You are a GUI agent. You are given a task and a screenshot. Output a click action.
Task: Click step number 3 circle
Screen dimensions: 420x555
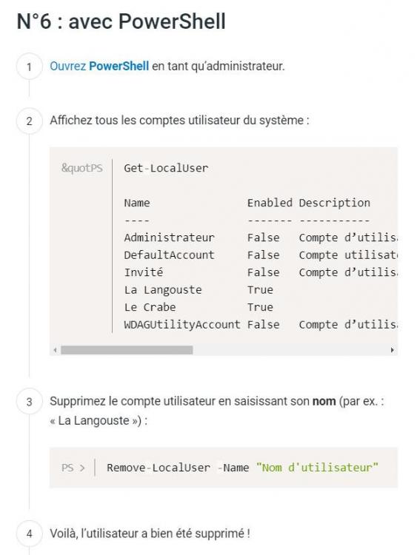(x=29, y=402)
